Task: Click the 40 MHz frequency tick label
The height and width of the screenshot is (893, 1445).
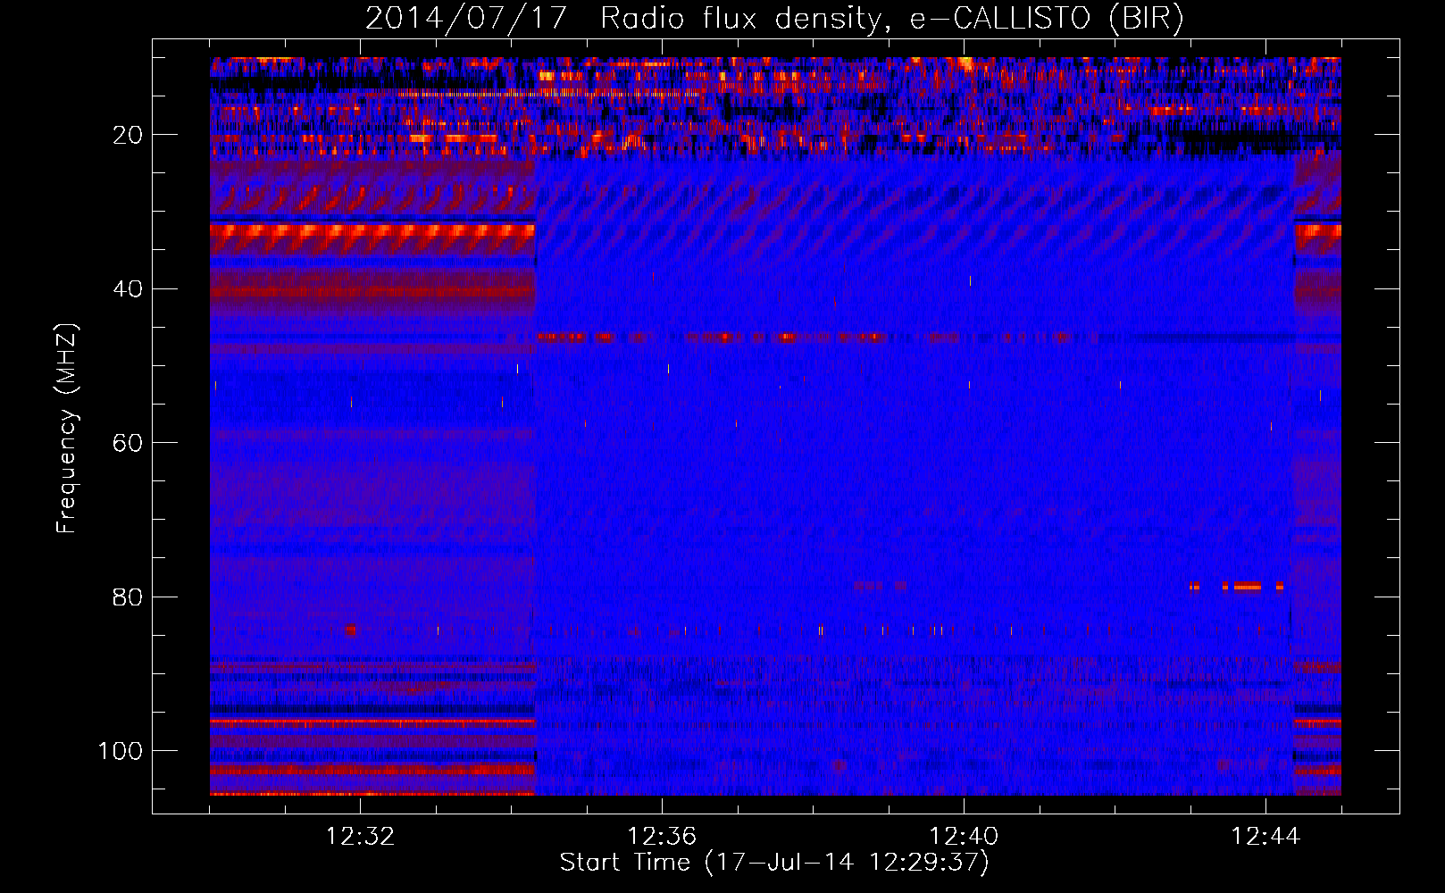Action: coord(128,289)
